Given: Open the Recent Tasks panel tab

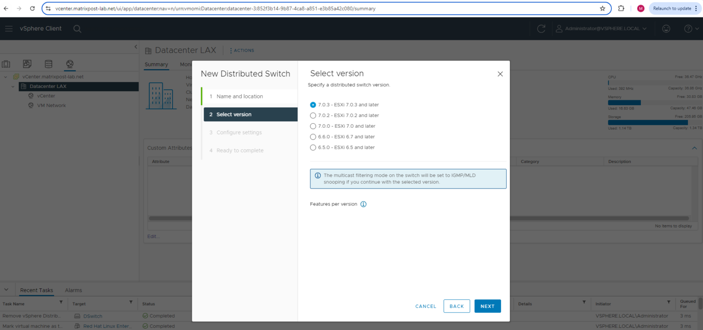Looking at the screenshot, I should 36,290.
